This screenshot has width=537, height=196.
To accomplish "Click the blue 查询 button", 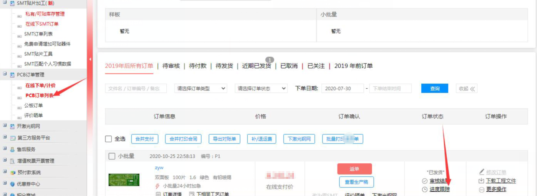I will coord(435,89).
